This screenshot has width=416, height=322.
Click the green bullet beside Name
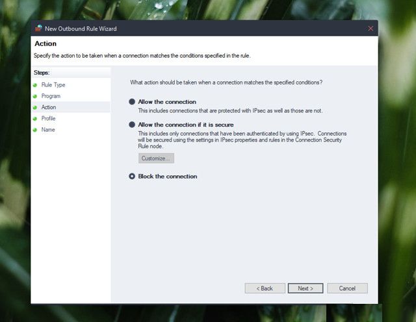tap(35, 130)
